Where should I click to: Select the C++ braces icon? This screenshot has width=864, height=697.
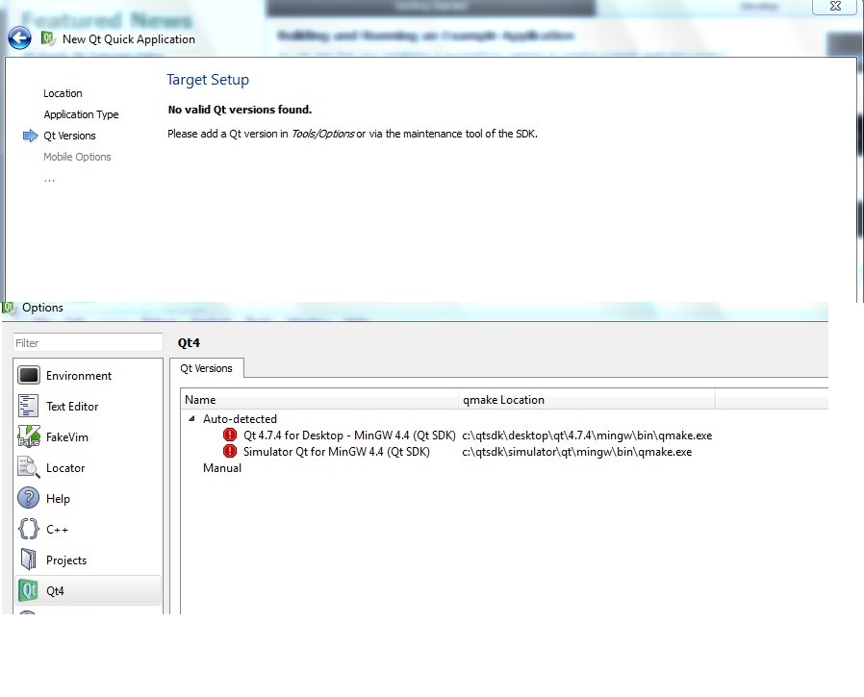pos(29,530)
